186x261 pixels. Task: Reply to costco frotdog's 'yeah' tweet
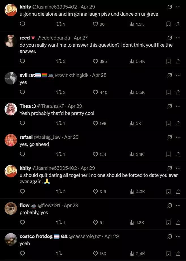tap(23, 253)
